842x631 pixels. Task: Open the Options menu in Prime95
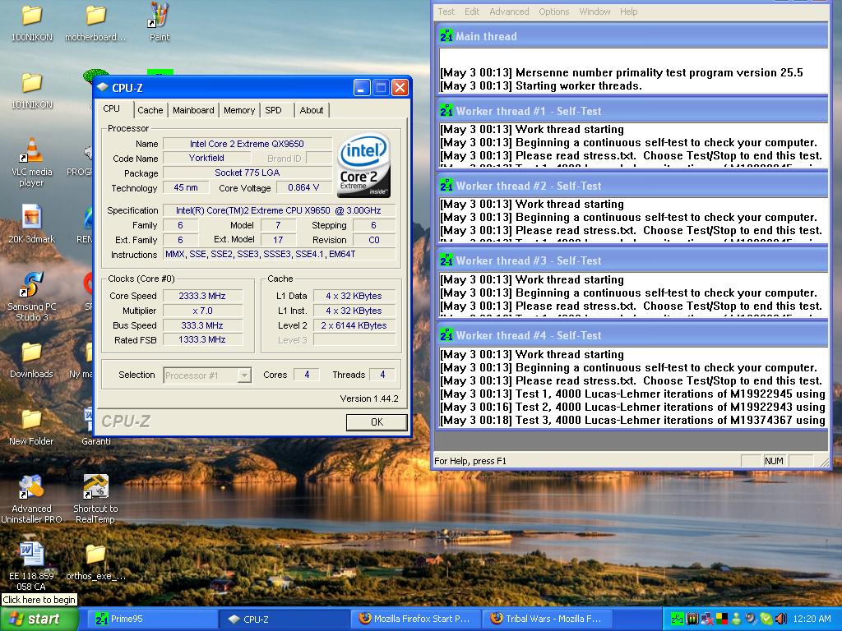click(x=553, y=12)
